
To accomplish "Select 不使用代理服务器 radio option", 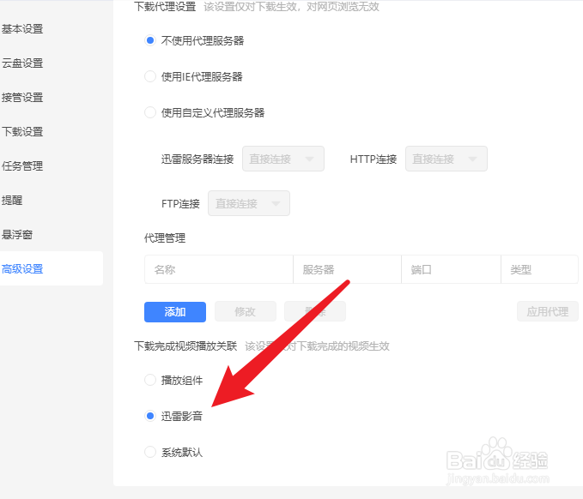I will pyautogui.click(x=150, y=40).
